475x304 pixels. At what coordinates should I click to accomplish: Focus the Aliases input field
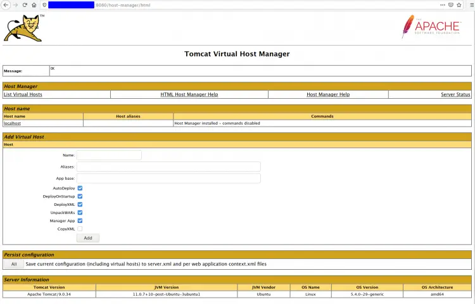click(x=168, y=167)
